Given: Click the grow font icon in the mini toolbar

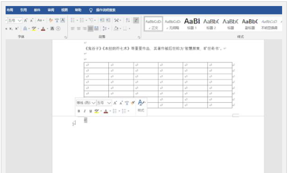Looking at the screenshot, I should (x=115, y=103).
